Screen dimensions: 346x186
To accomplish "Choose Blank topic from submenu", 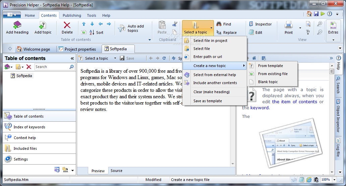I will 273,82.
